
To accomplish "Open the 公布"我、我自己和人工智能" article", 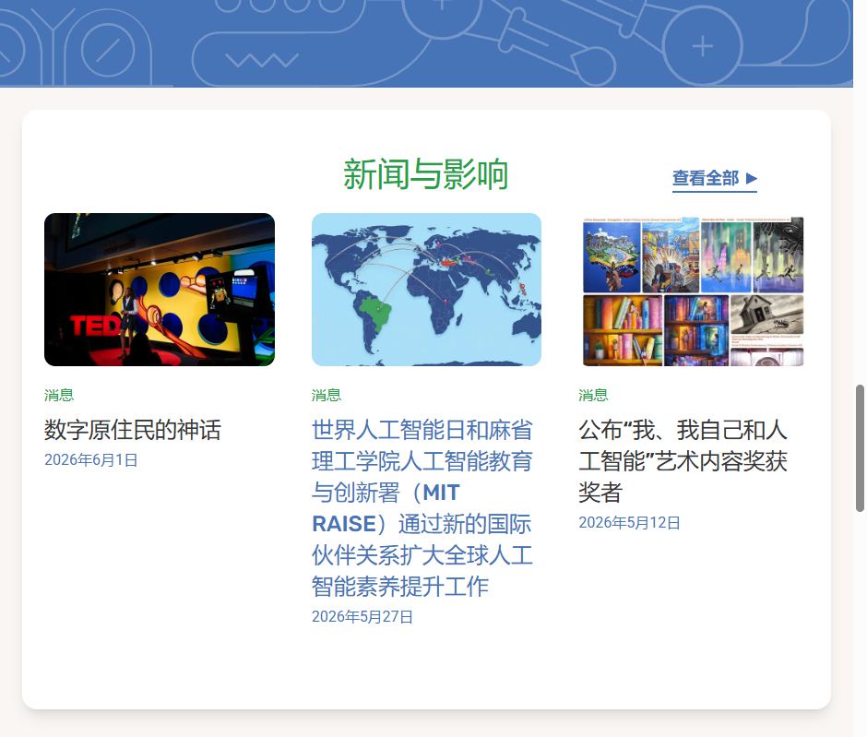I will tap(683, 461).
